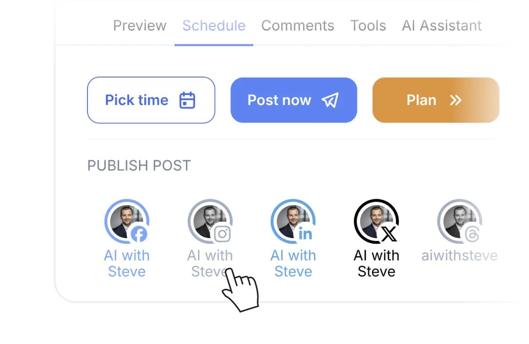Open the Comments tab
The height and width of the screenshot is (344, 529).
point(298,25)
